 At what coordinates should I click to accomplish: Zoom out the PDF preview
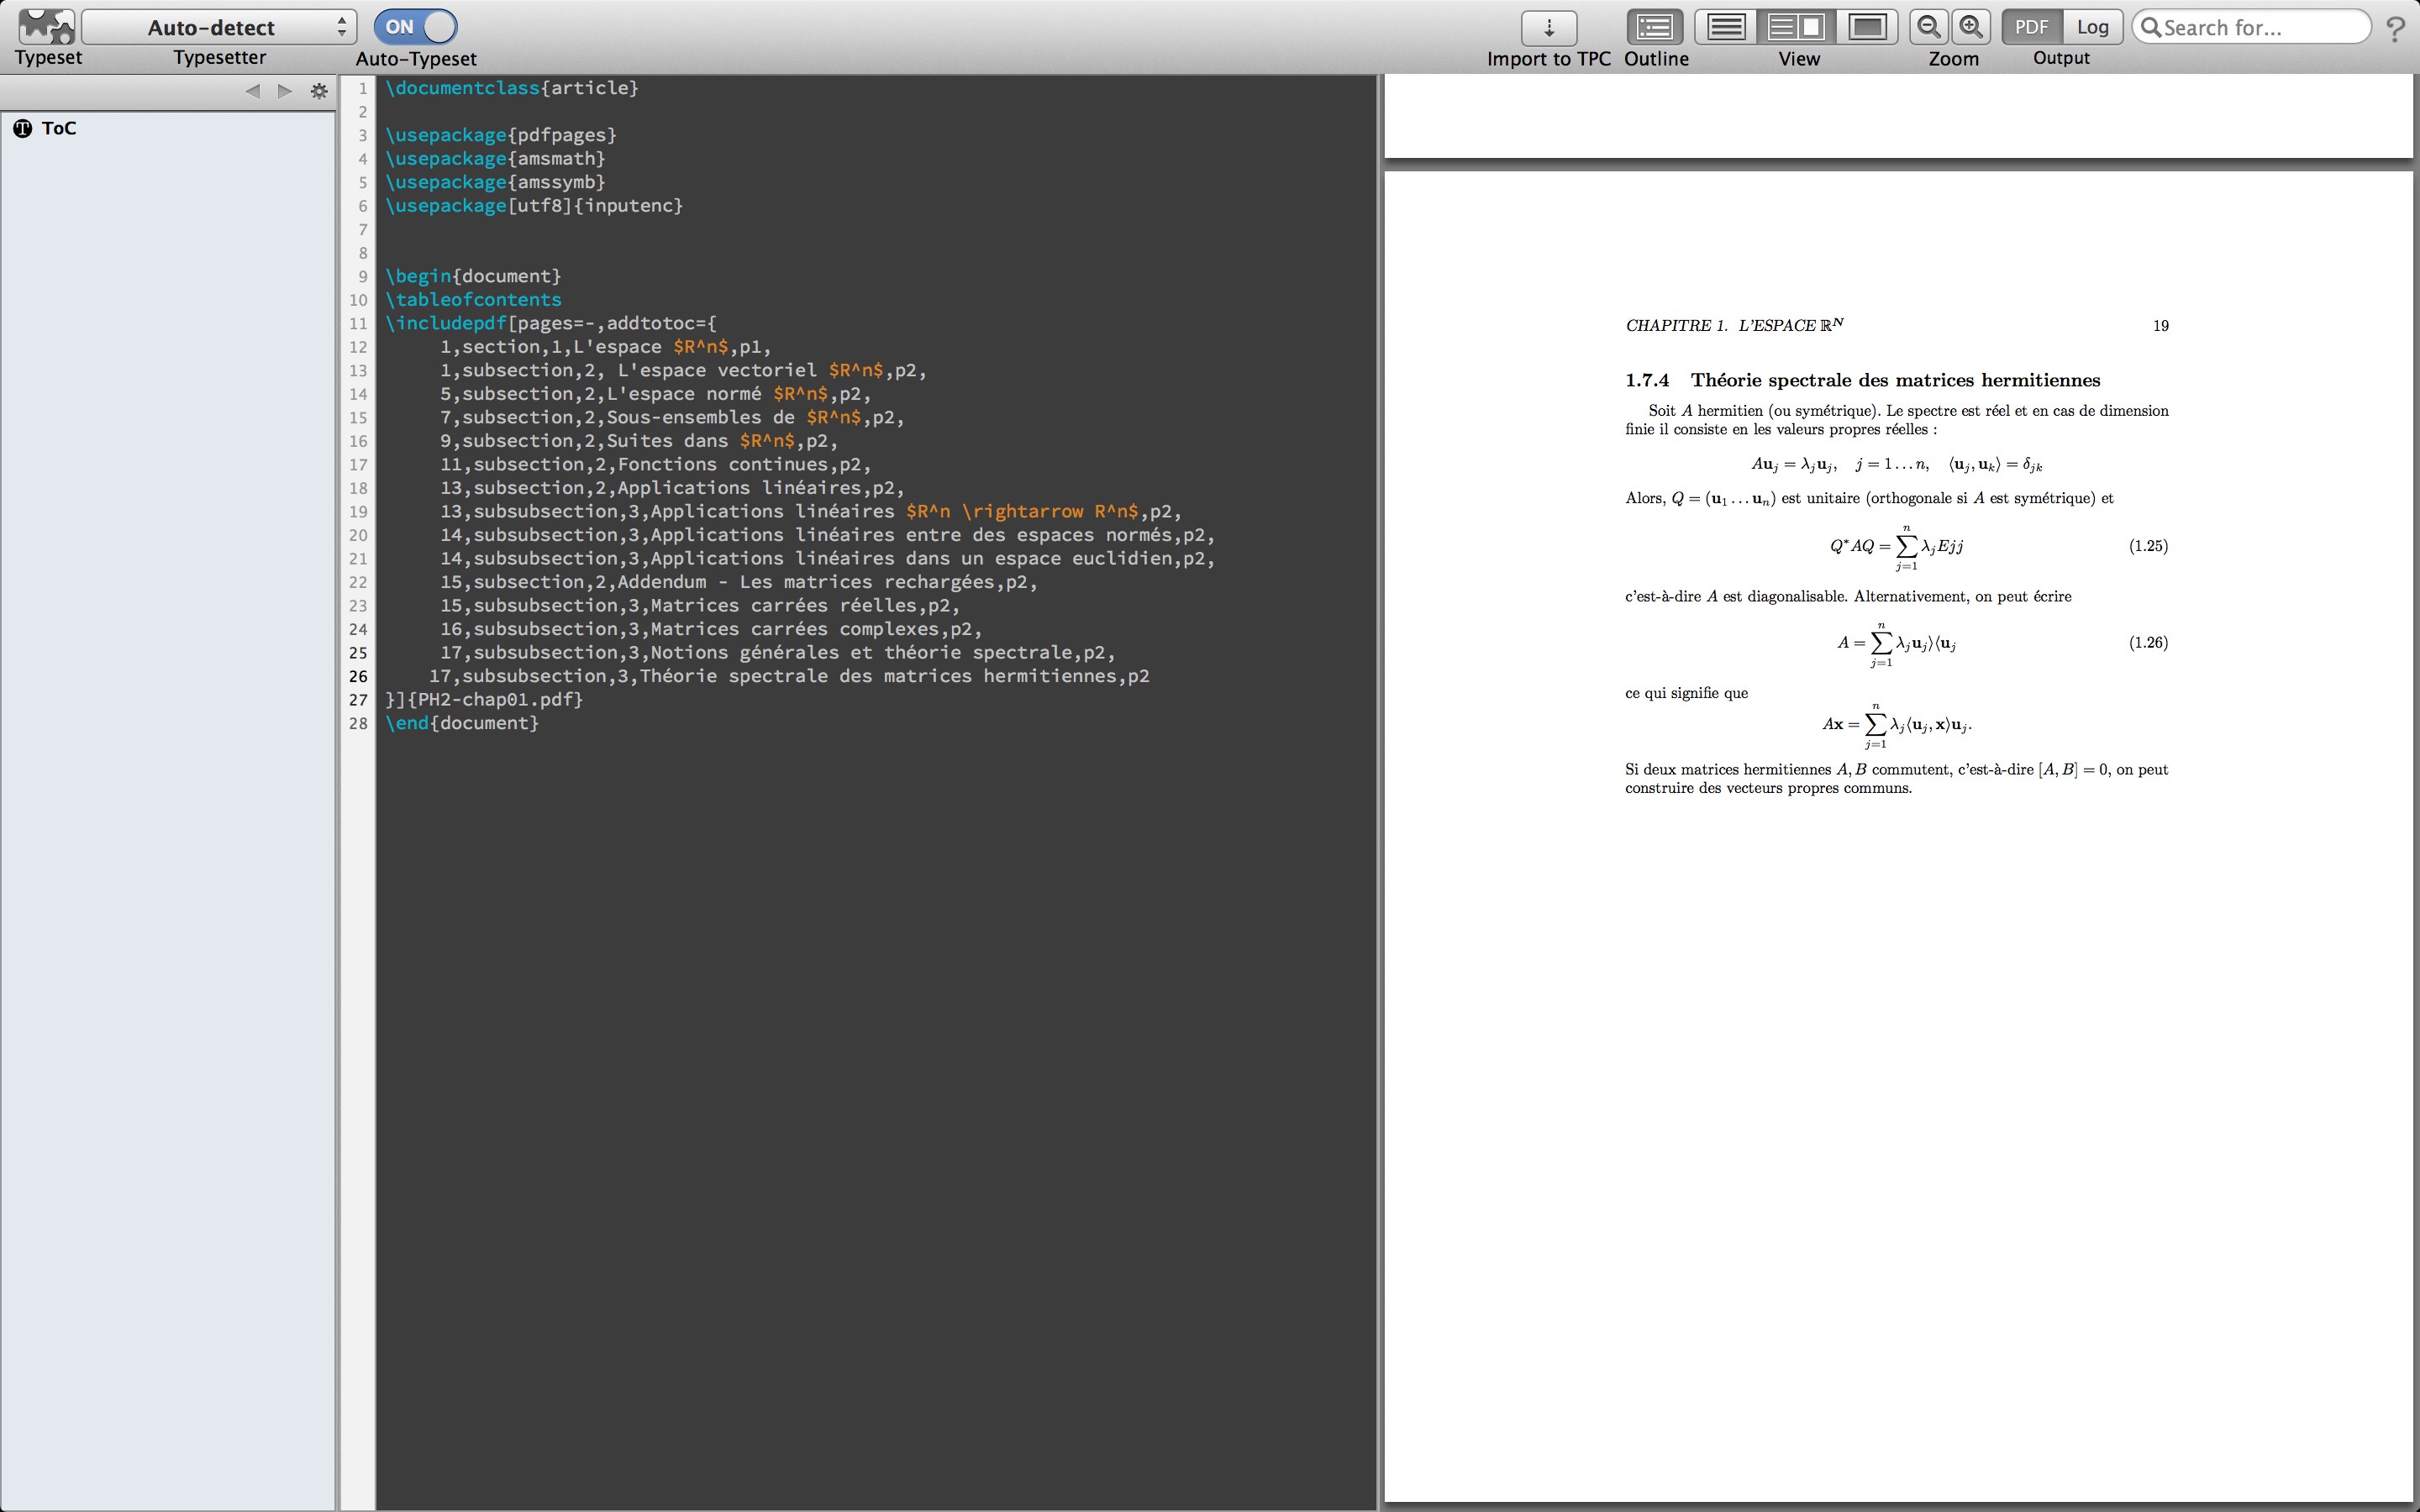(x=1929, y=27)
